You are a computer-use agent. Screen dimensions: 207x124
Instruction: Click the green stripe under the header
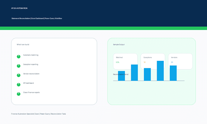[x=103, y=28]
